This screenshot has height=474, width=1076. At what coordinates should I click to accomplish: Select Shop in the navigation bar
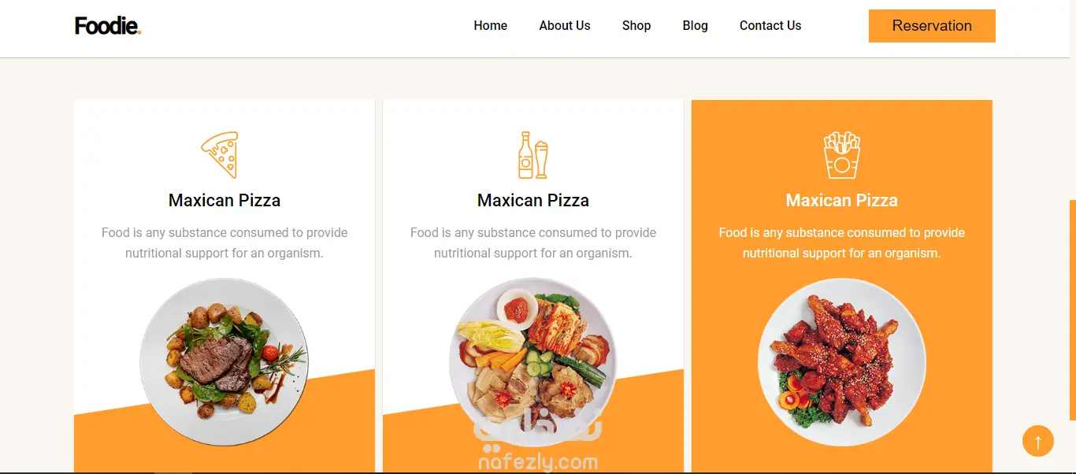(x=636, y=26)
